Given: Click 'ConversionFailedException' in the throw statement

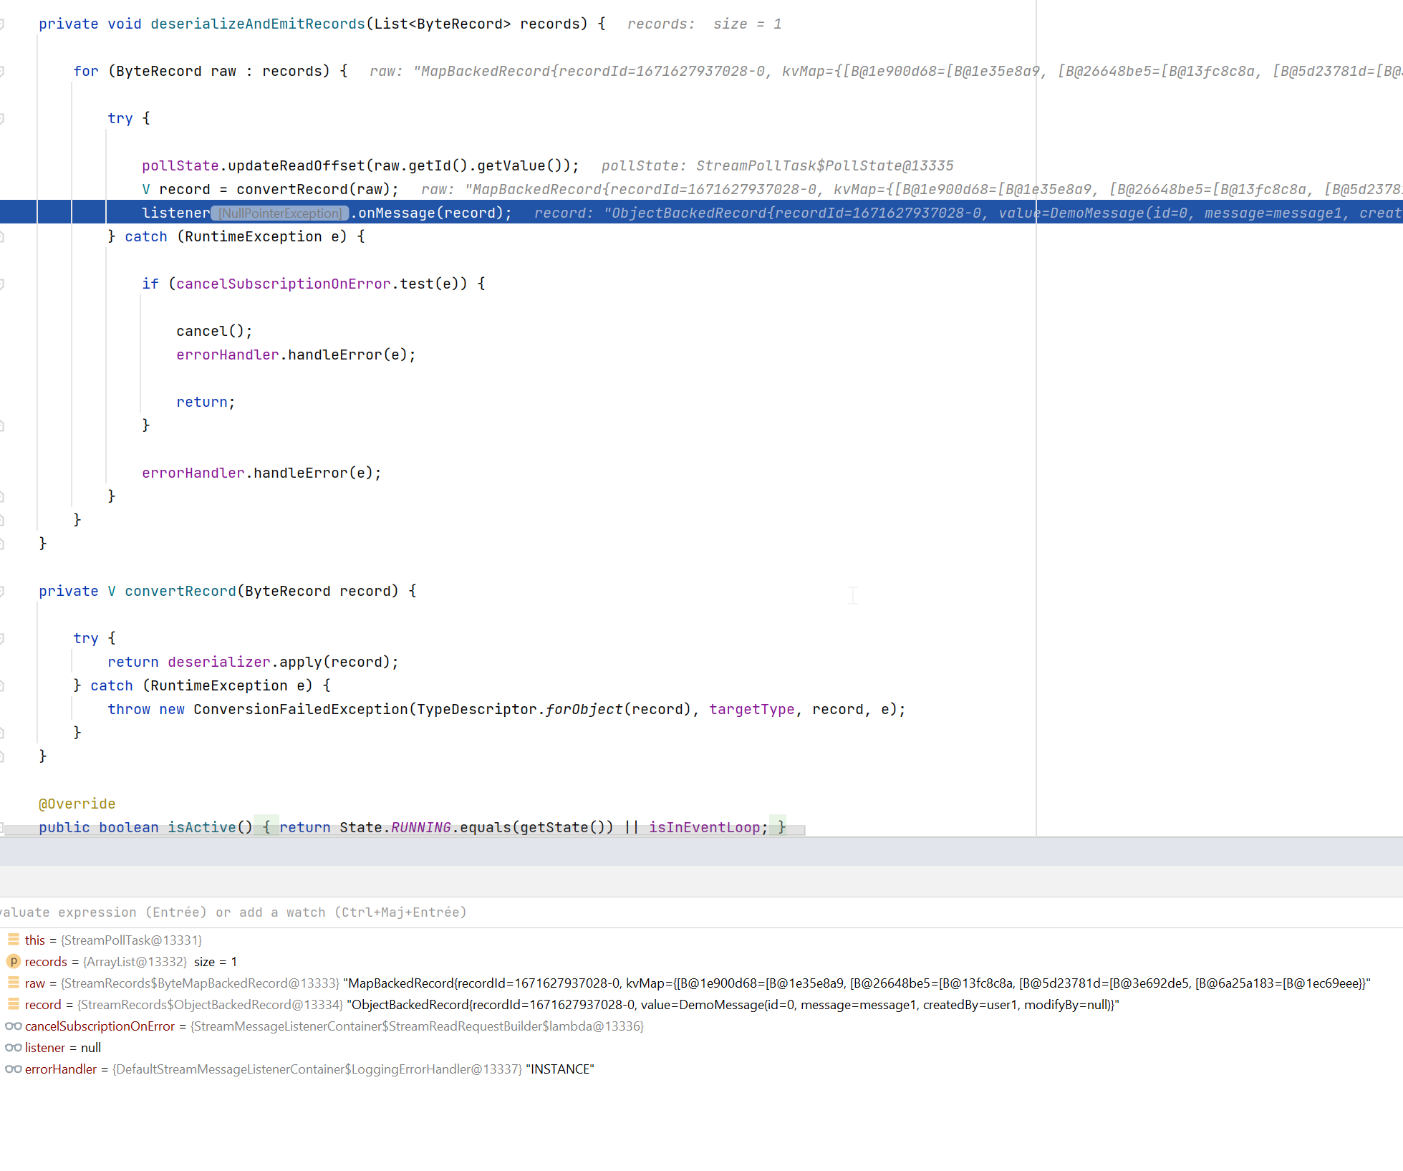Looking at the screenshot, I should tap(301, 709).
